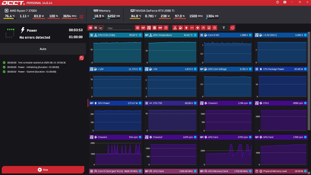Toggle CPU sensors filter in toolbar
This screenshot has width=311, height=175.
(x=138, y=28)
